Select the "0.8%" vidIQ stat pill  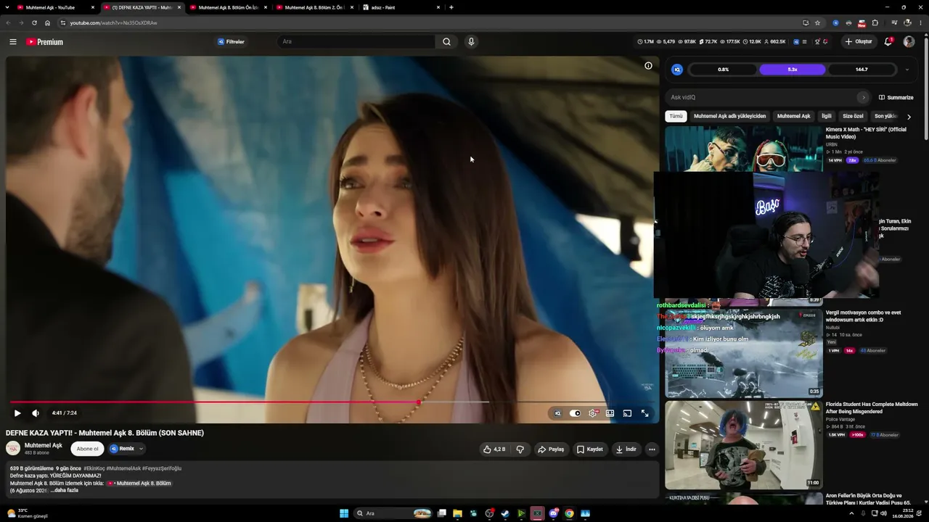[723, 70]
